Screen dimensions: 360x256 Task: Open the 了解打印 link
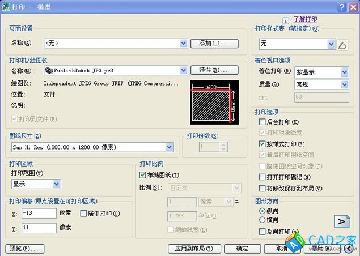pos(305,20)
